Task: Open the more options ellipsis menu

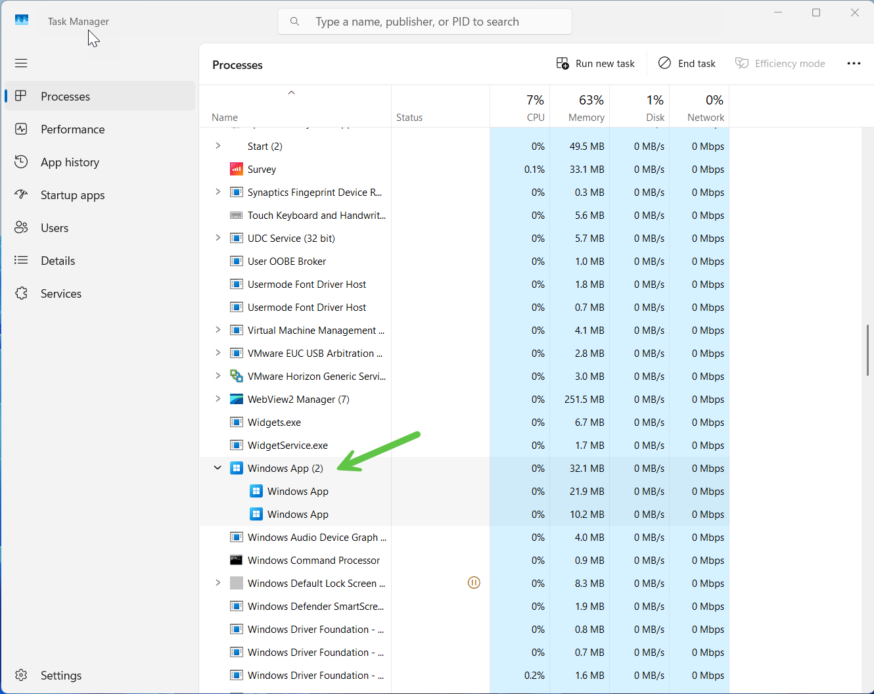Action: [854, 63]
